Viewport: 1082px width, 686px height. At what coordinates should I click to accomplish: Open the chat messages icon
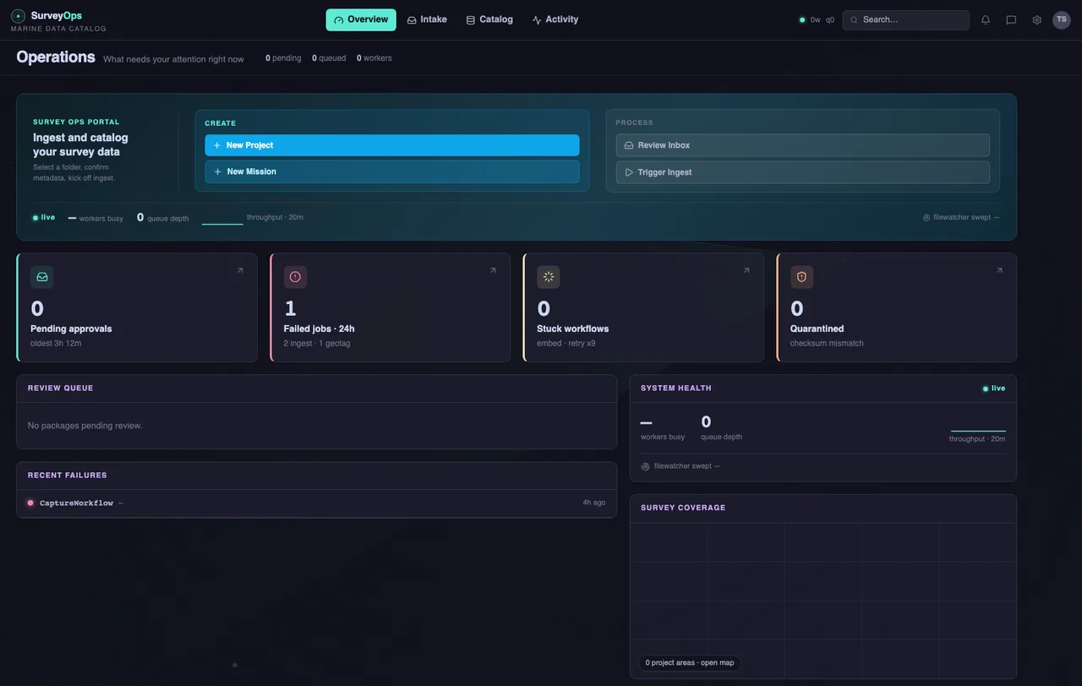point(1011,20)
